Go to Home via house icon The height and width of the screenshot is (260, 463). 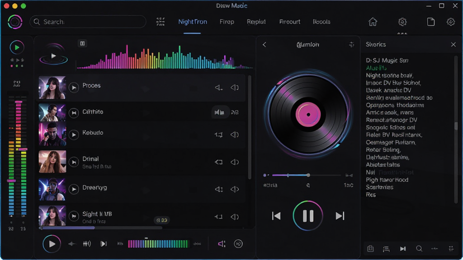point(373,22)
